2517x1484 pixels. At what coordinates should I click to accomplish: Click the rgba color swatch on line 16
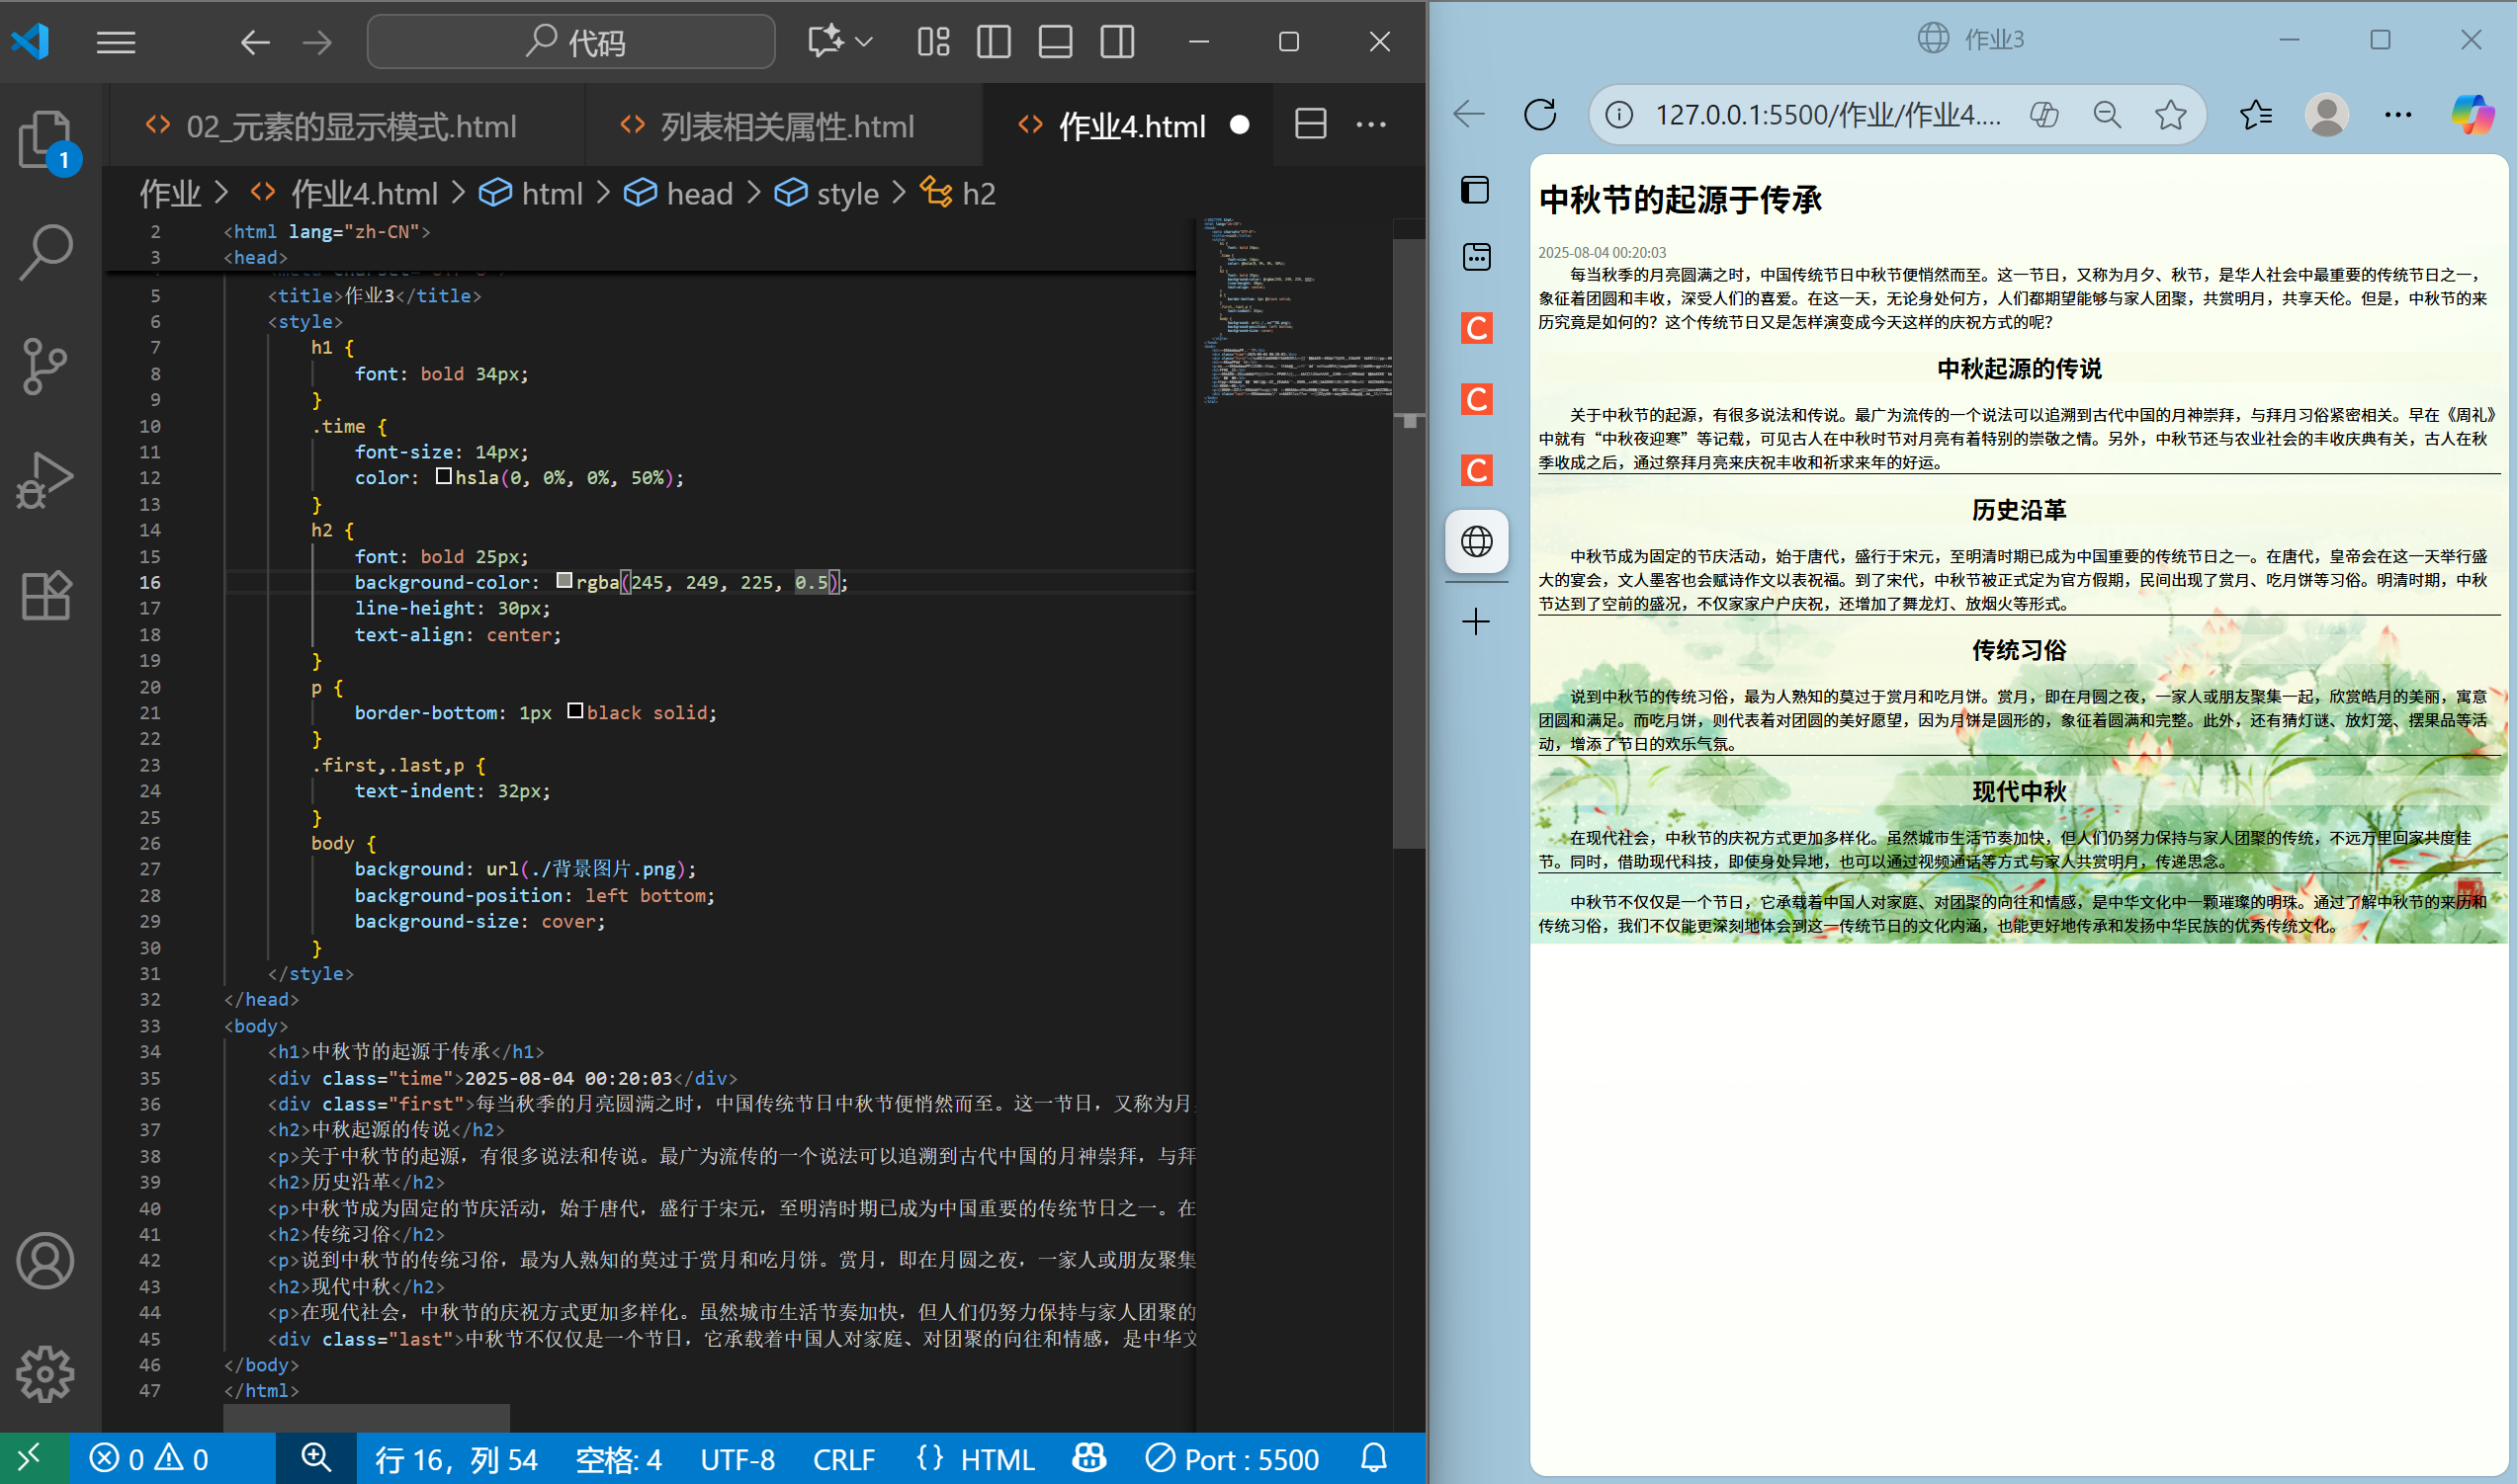click(564, 581)
